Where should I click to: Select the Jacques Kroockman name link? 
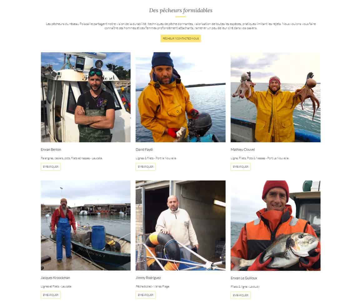pyautogui.click(x=55, y=278)
